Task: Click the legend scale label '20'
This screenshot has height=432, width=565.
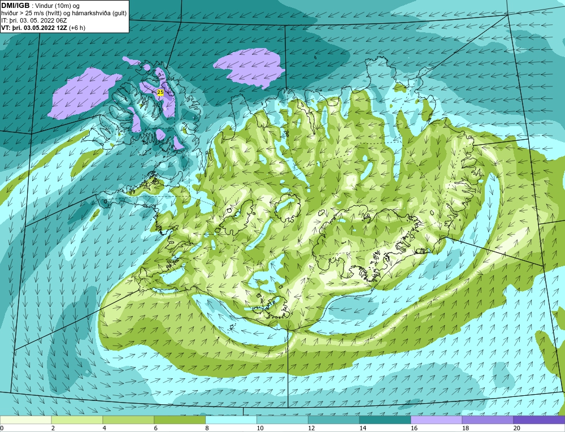Action: pos(516,428)
